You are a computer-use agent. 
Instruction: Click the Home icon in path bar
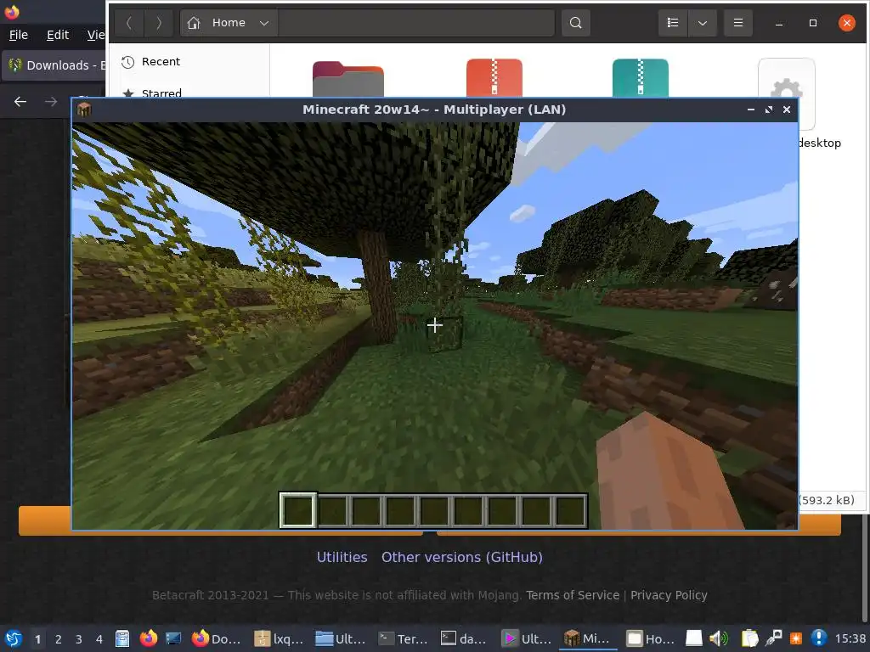[194, 23]
